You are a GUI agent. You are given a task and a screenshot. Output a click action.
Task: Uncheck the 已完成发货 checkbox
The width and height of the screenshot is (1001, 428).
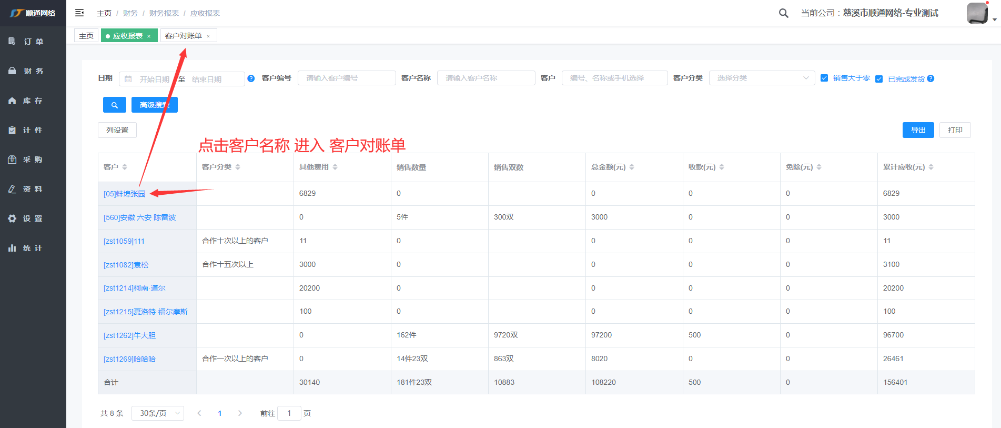(x=879, y=79)
